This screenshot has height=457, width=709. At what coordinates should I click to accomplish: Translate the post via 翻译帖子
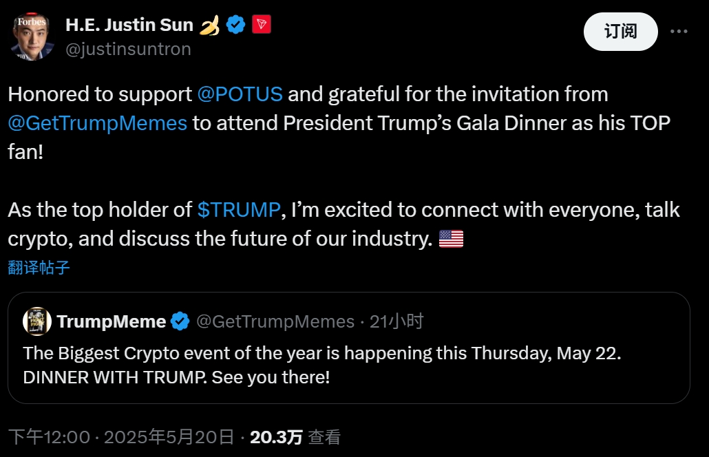pos(39,268)
